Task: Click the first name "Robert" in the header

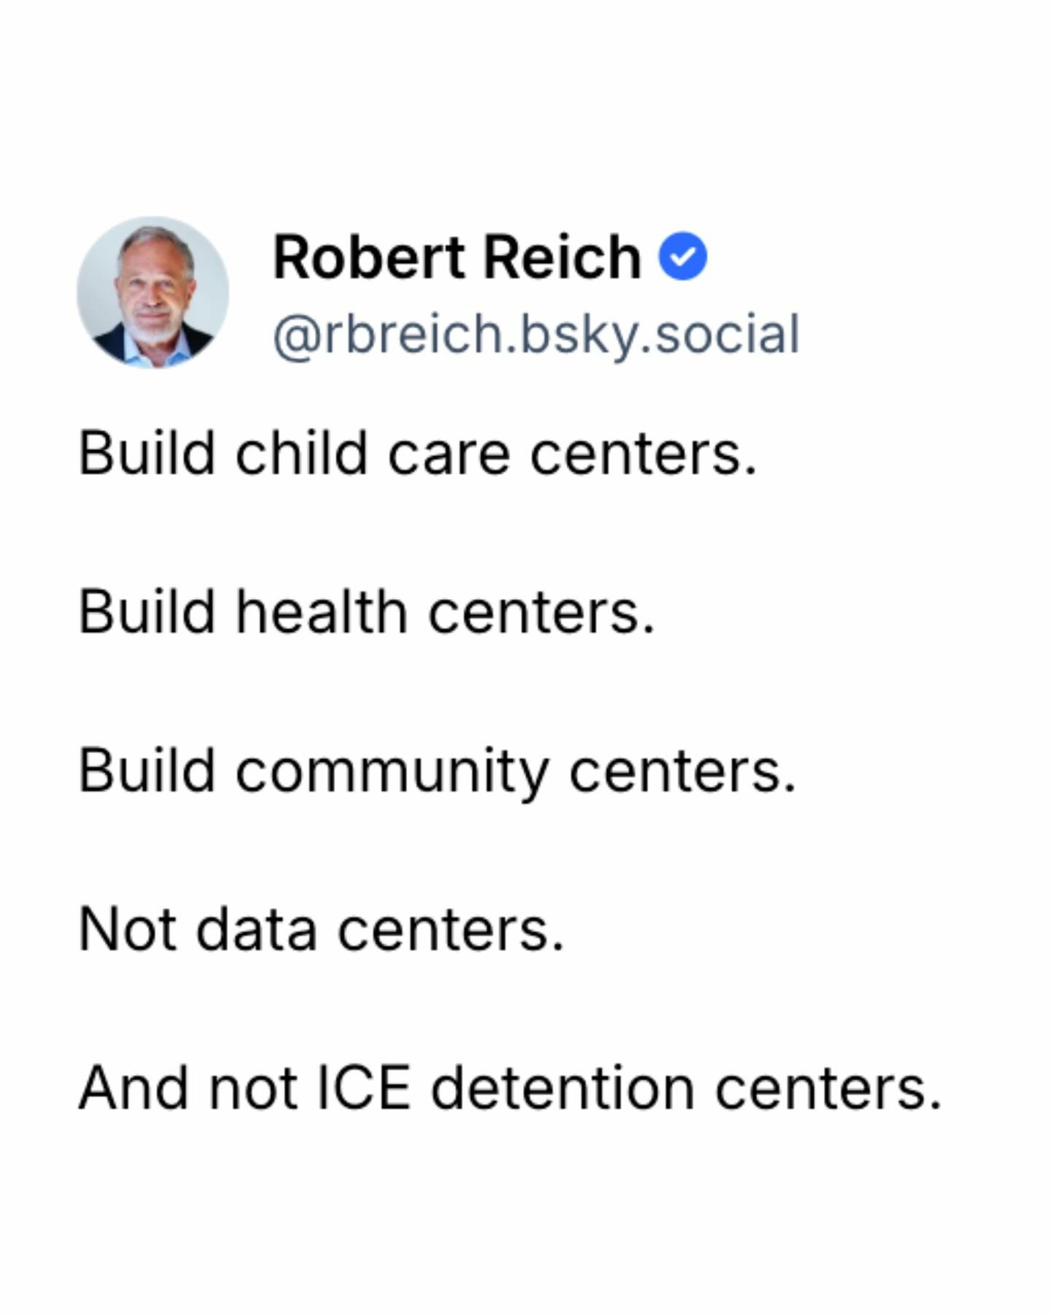Action: pyautogui.click(x=369, y=257)
